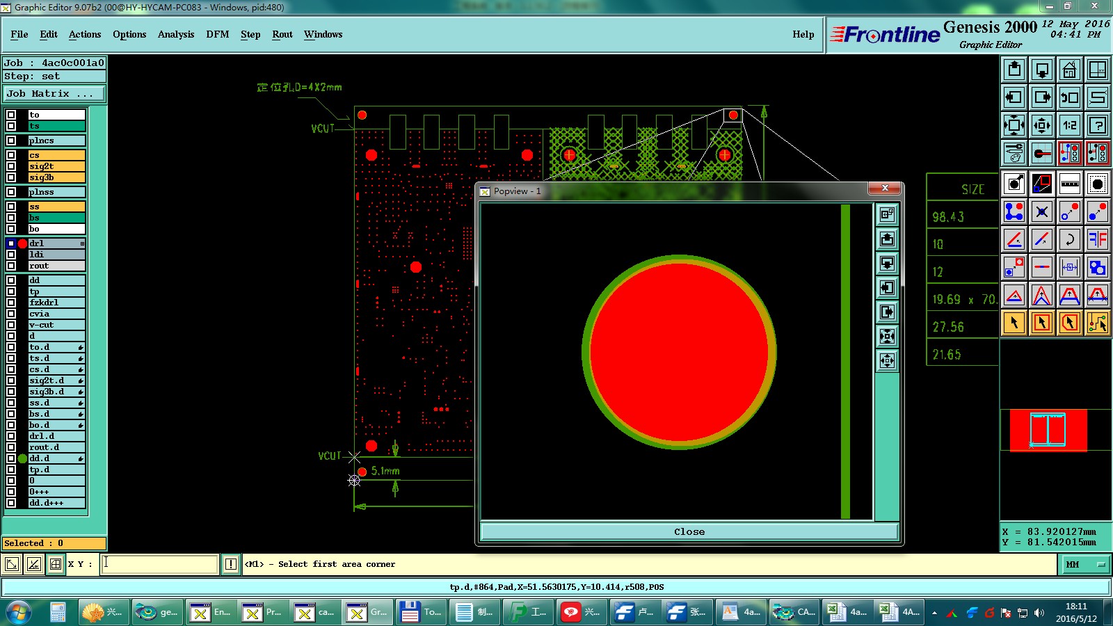Toggle the checkbox for layer 'to'
Image resolution: width=1113 pixels, height=626 pixels.
[x=11, y=115]
